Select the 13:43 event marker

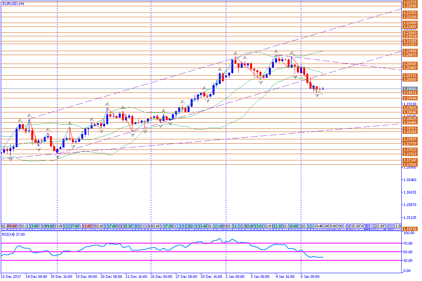(202, 226)
